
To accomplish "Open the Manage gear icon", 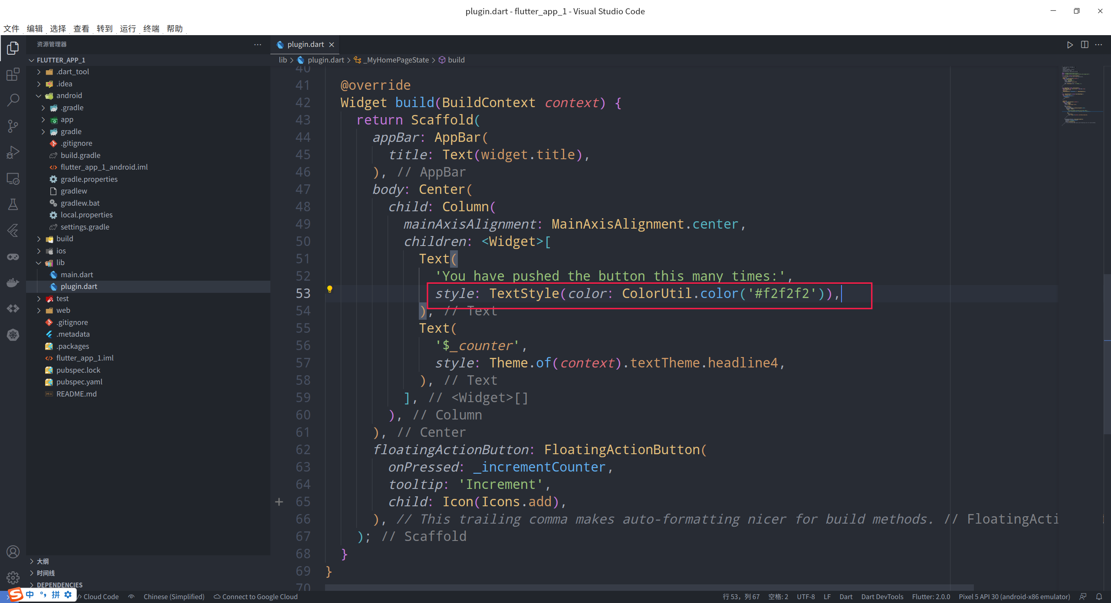I will point(13,577).
